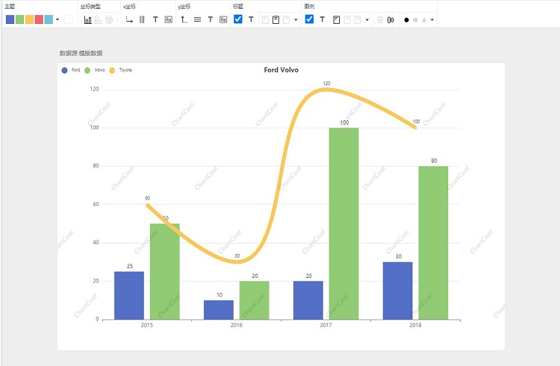Align chart title to the center
Screen dimensions: 560x366
tap(276, 19)
